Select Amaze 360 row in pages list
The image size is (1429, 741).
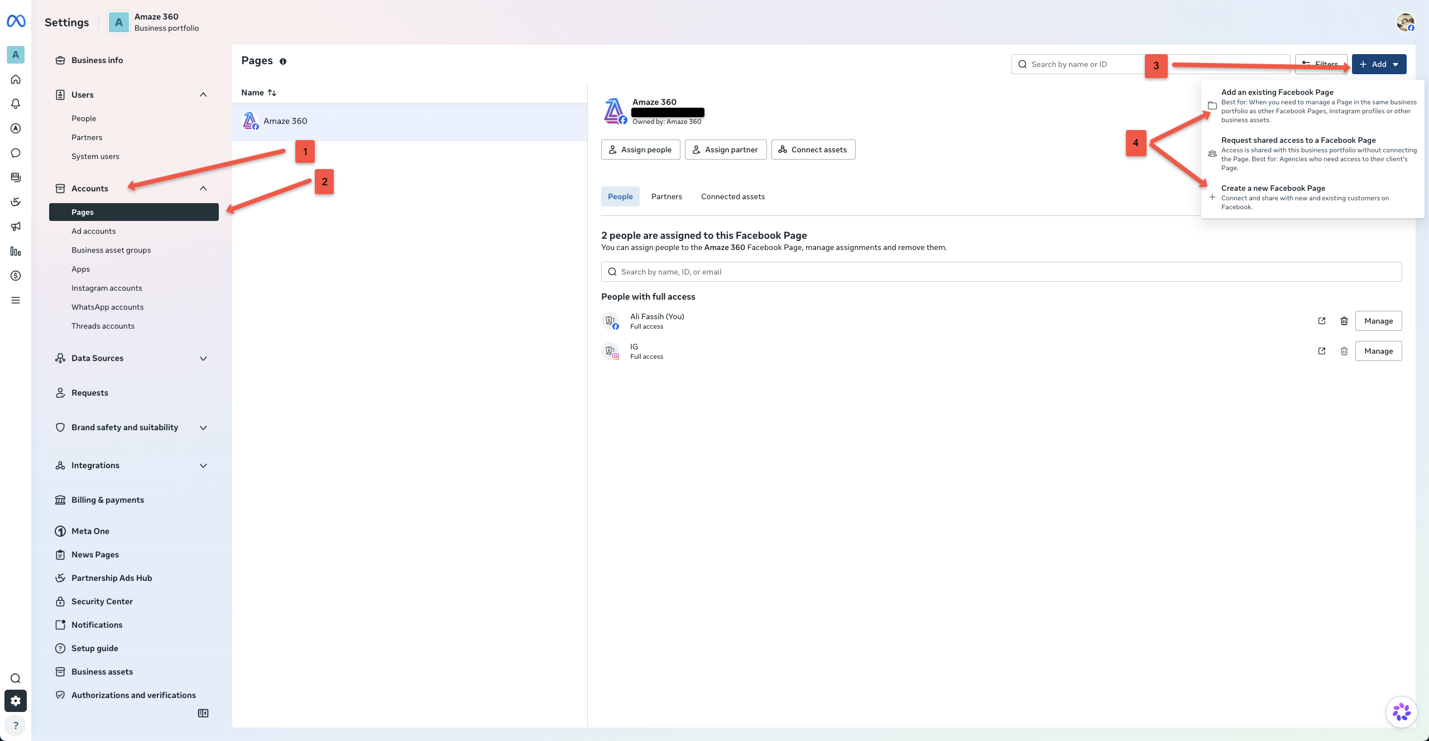(410, 121)
